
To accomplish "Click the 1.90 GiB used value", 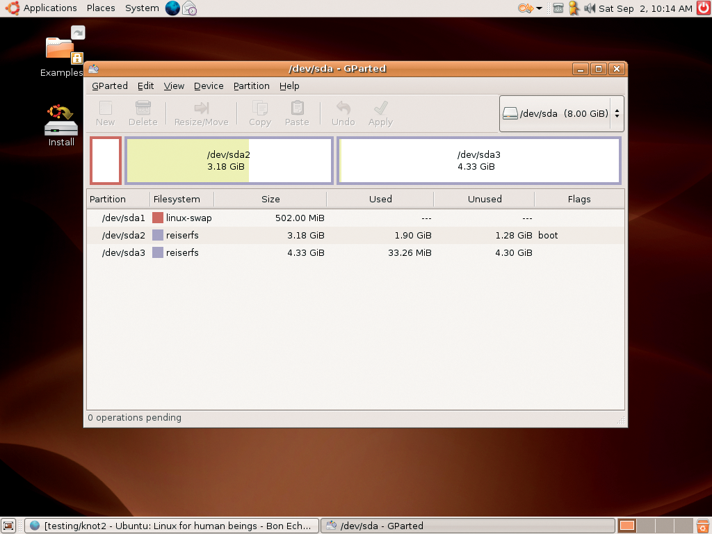I will [x=413, y=235].
